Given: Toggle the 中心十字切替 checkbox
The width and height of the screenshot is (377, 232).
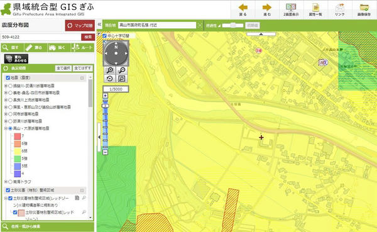Looking at the screenshot, I should (x=104, y=36).
